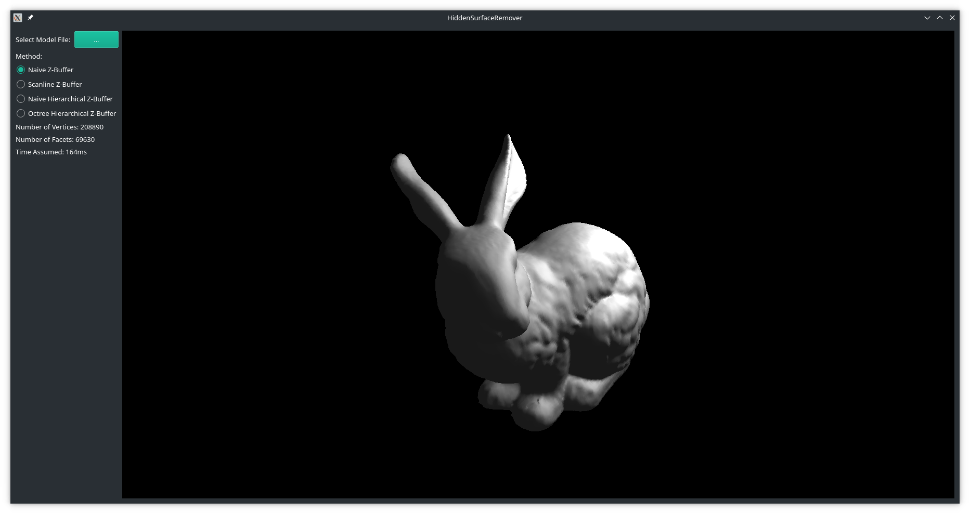The width and height of the screenshot is (970, 514).
Task: Click the X11 application icon in titlebar
Action: pyautogui.click(x=18, y=18)
